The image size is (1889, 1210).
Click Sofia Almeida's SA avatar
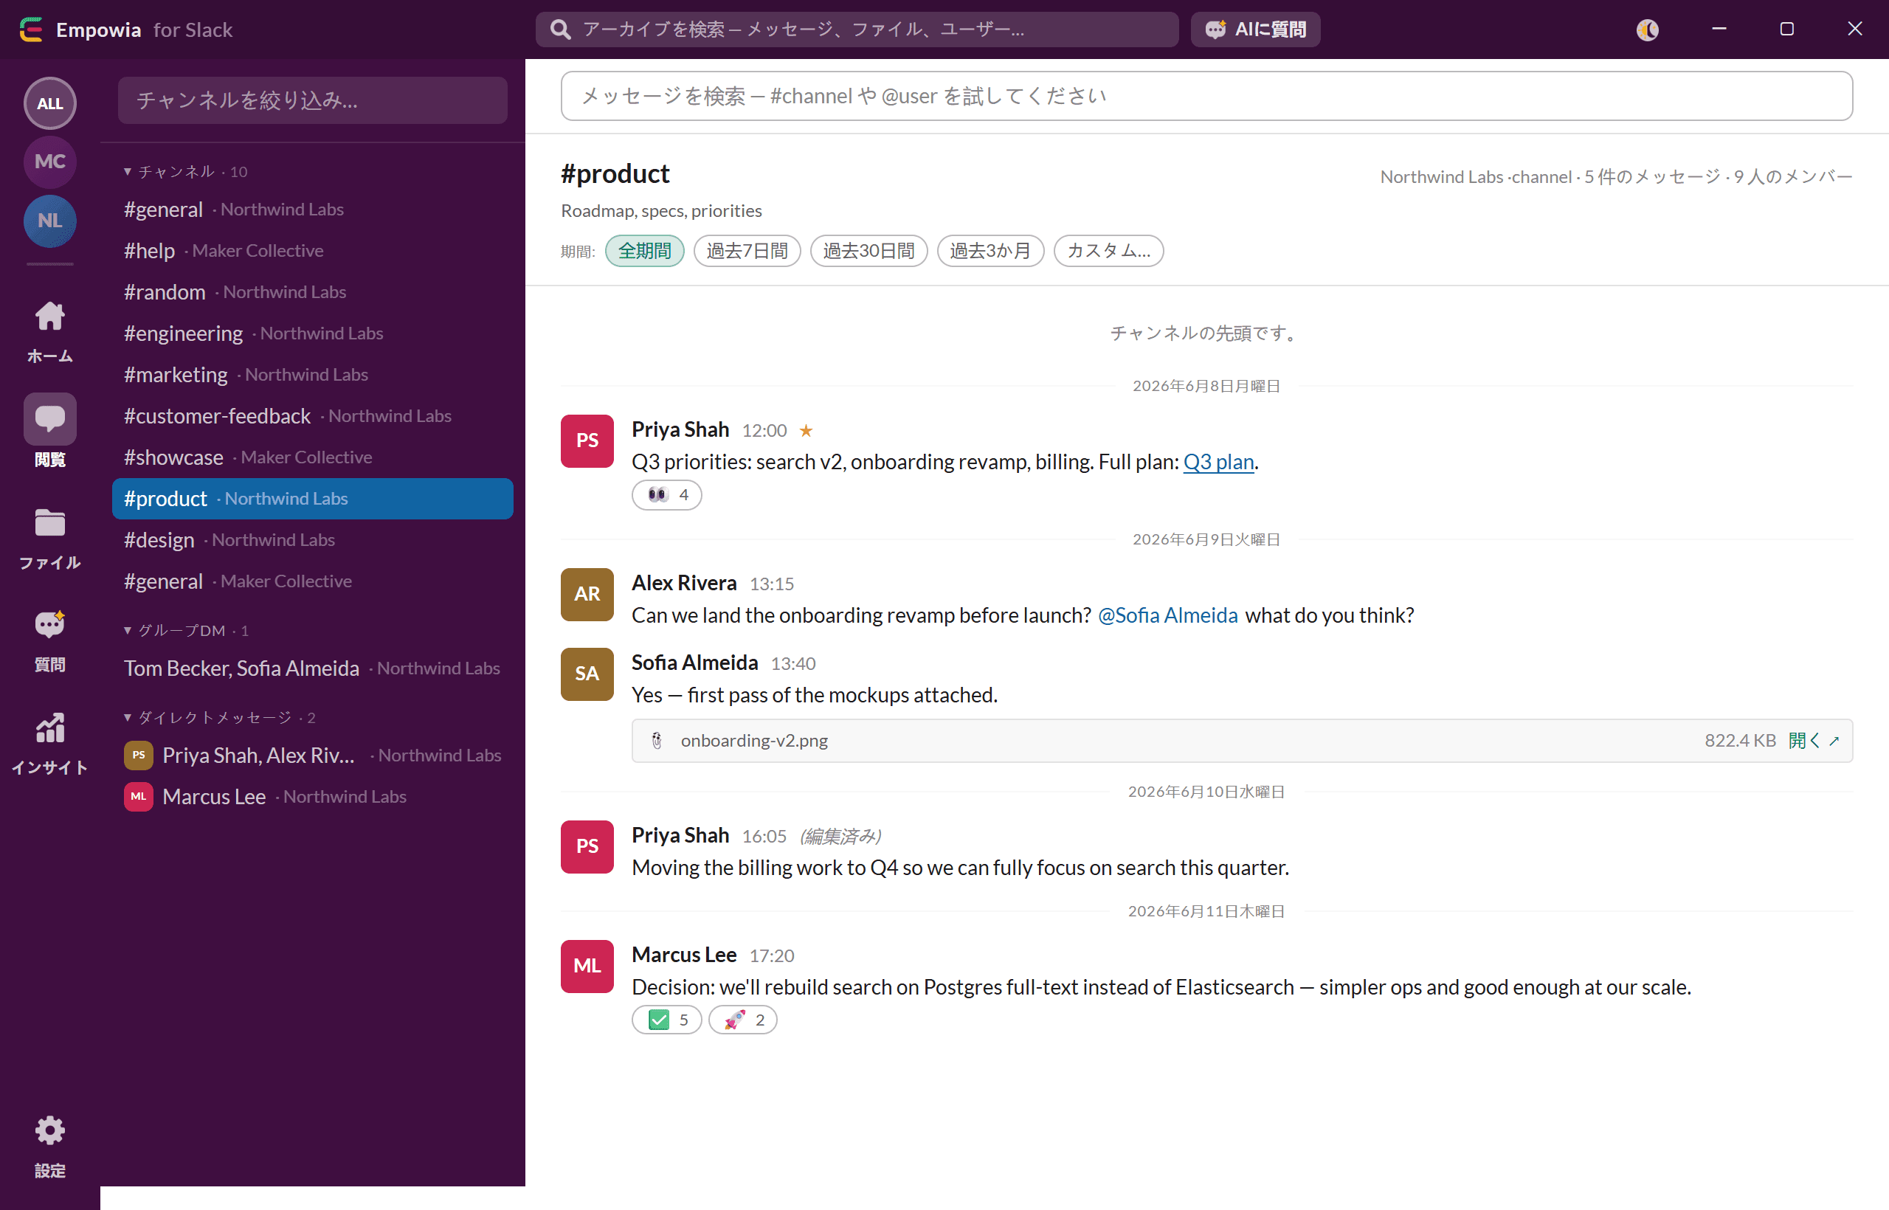[x=587, y=674]
